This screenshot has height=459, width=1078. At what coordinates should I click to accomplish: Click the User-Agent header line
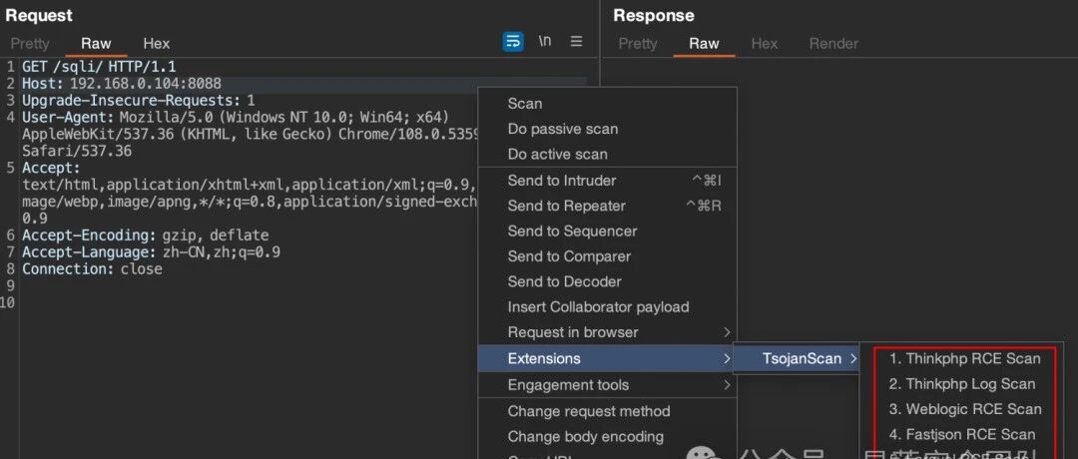click(236, 117)
